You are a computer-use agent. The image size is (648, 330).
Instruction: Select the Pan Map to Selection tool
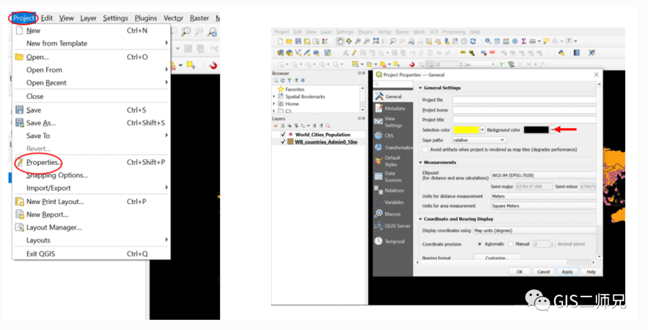(349, 41)
